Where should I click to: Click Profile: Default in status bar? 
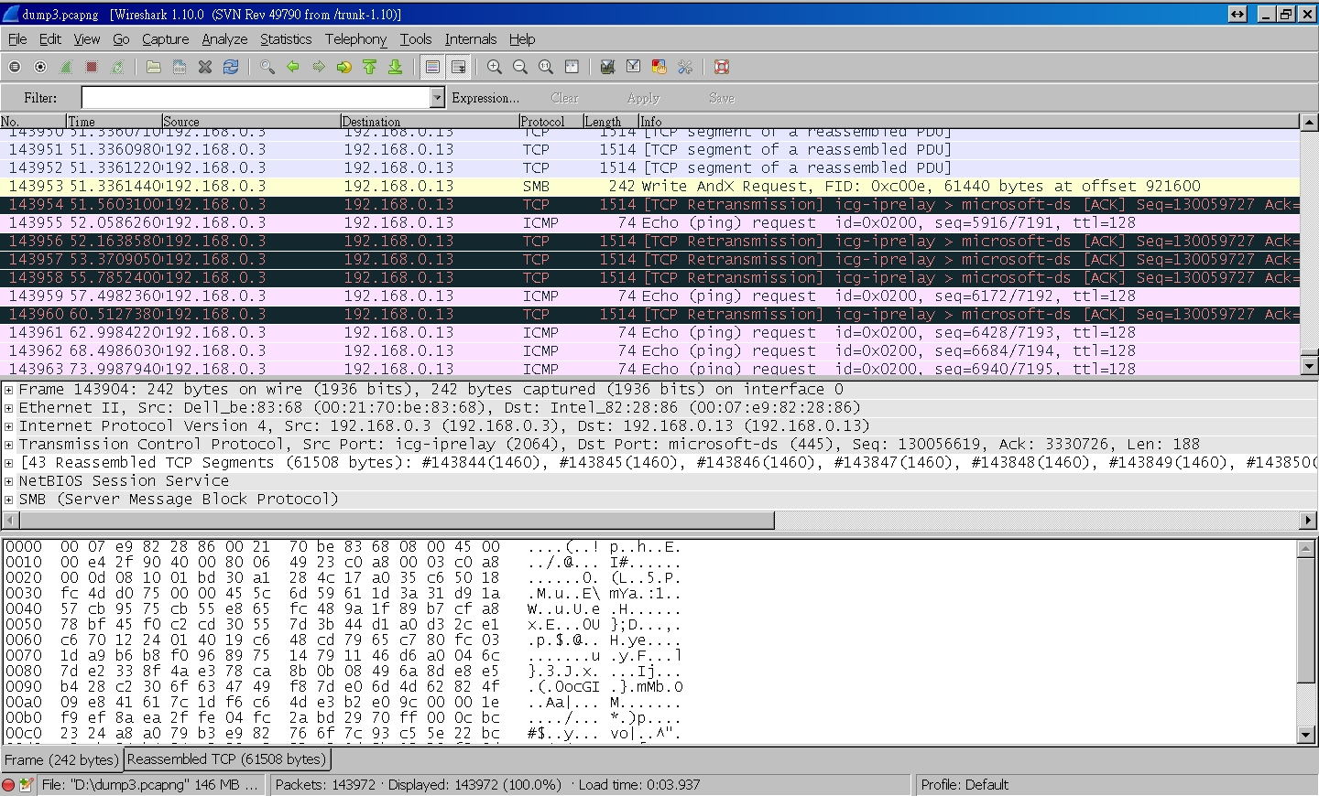(965, 785)
